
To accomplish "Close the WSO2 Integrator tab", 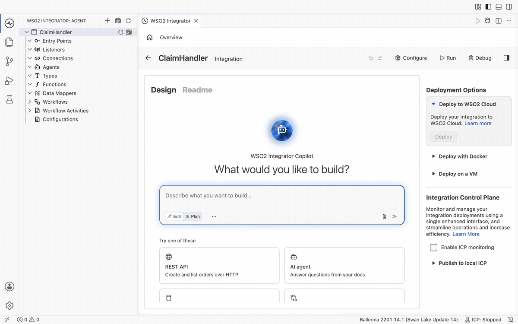I will (196, 21).
